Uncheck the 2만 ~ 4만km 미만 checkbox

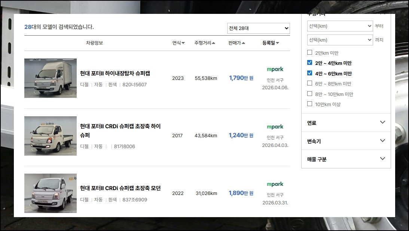(309, 63)
